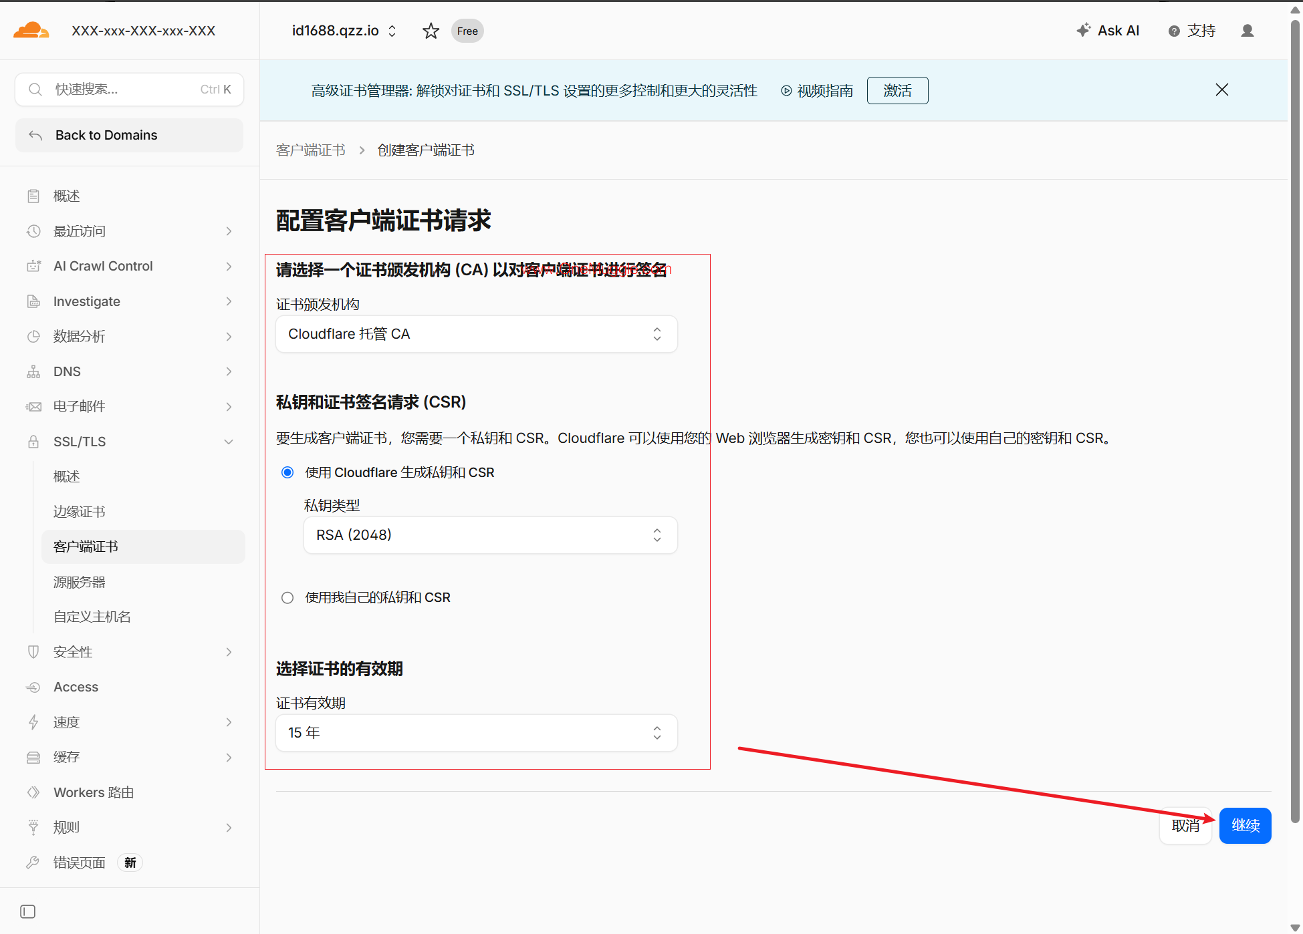Open the 客户端证书 page in sidebar
This screenshot has height=934, width=1303.
pos(143,547)
